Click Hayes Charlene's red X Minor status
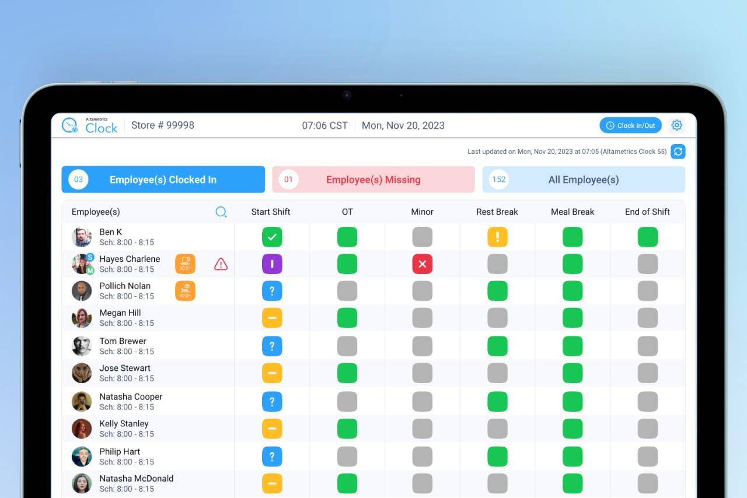747x498 pixels. (422, 264)
